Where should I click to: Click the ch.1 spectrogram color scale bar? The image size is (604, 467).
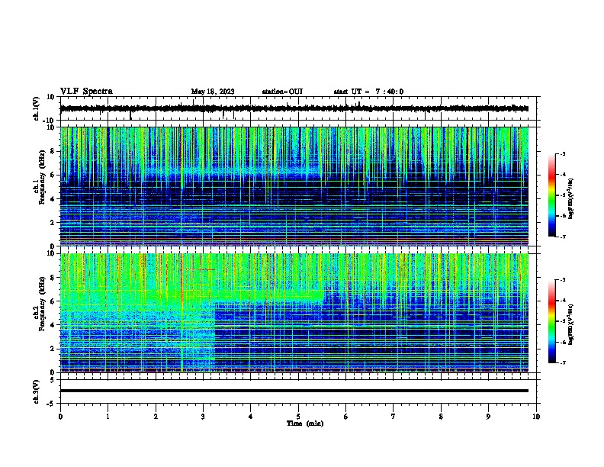click(551, 195)
